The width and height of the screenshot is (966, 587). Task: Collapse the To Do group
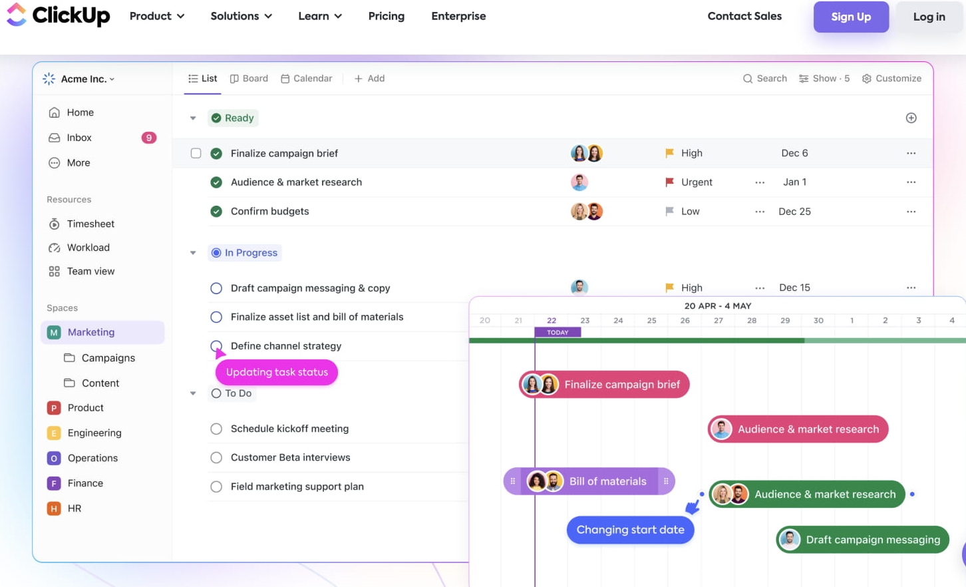pos(193,393)
